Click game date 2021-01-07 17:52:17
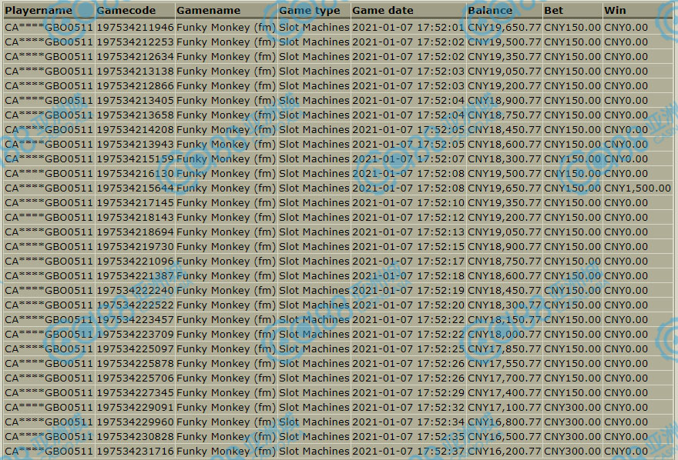 coord(408,262)
